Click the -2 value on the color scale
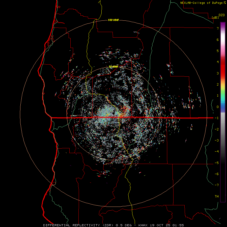This screenshot has width=227, height=227. click(x=217, y=129)
